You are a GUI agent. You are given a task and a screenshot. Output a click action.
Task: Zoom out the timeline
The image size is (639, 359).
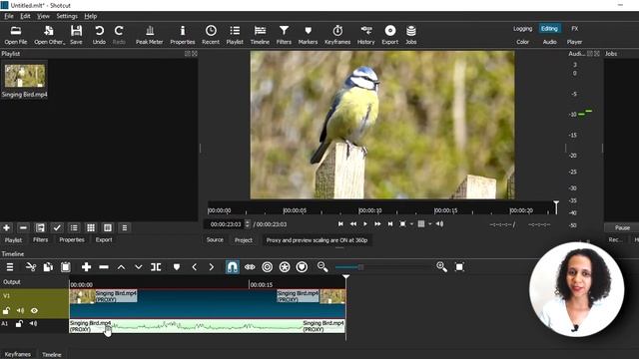[322, 267]
